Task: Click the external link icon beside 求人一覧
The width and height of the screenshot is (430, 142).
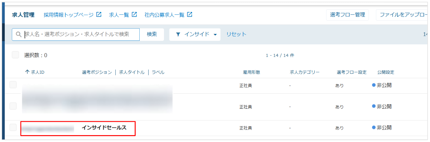Action: click(135, 15)
